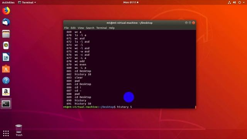Open the Search menu in terminal
Screen dimensions: 247x139
[x=90, y=28]
